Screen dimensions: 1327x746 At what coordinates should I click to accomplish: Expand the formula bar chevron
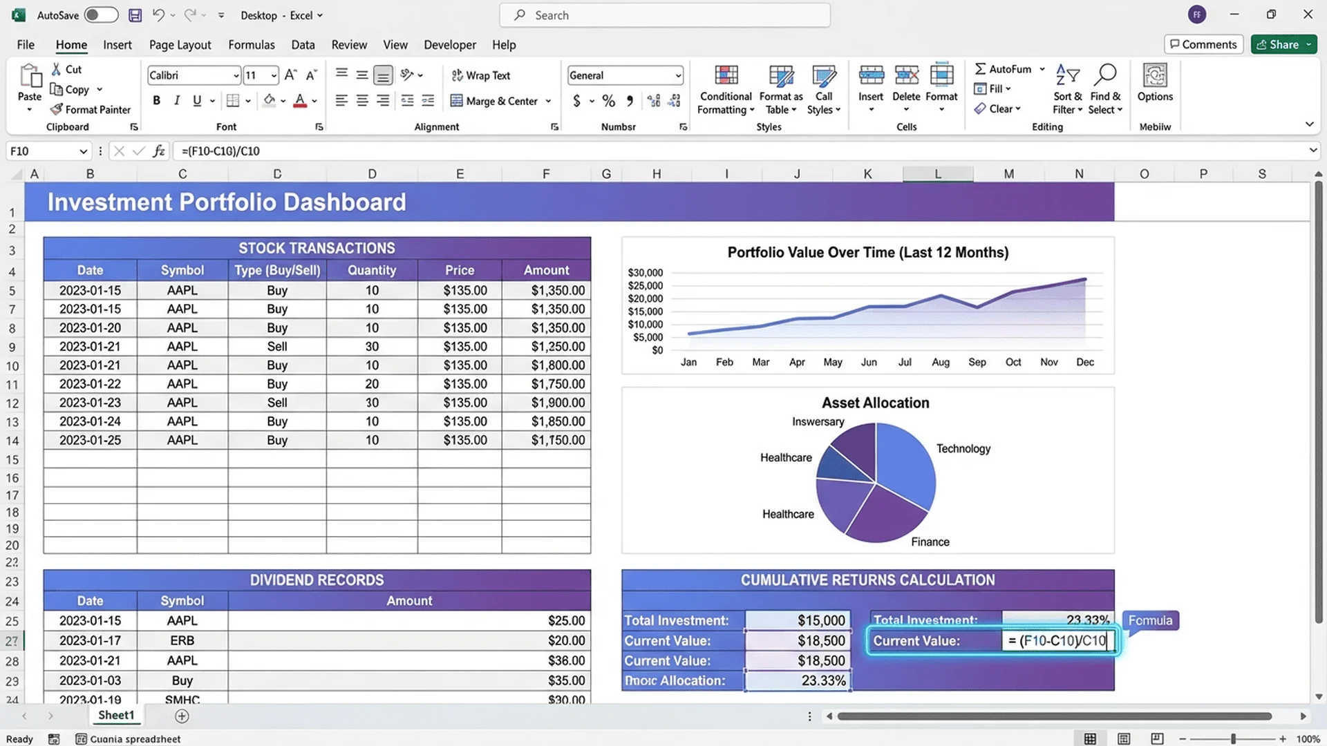tap(1312, 151)
